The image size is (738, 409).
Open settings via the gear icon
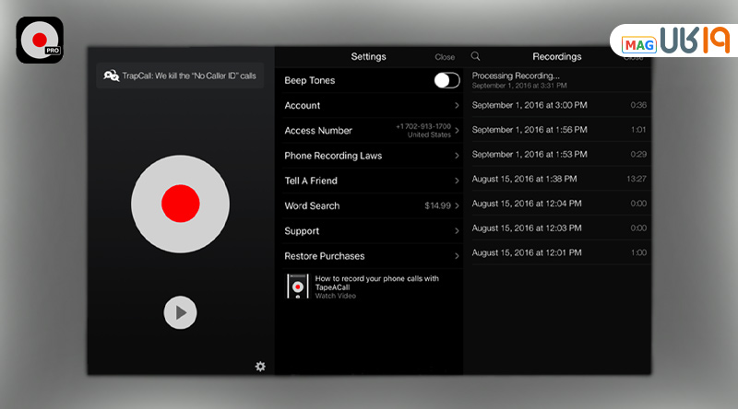(260, 367)
